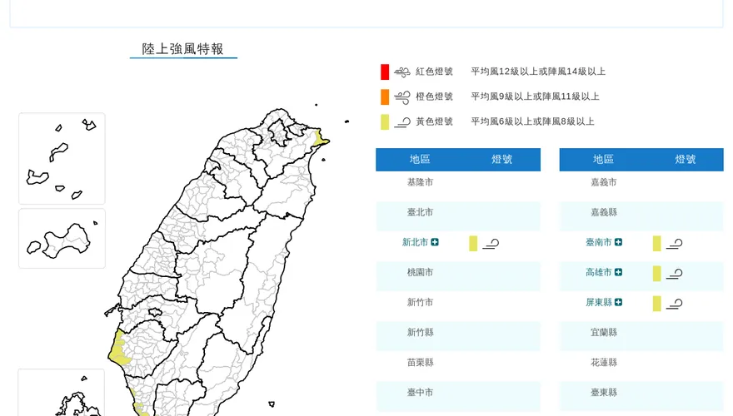Click 地區 header of left table
This screenshot has height=416, width=733.
(420, 159)
